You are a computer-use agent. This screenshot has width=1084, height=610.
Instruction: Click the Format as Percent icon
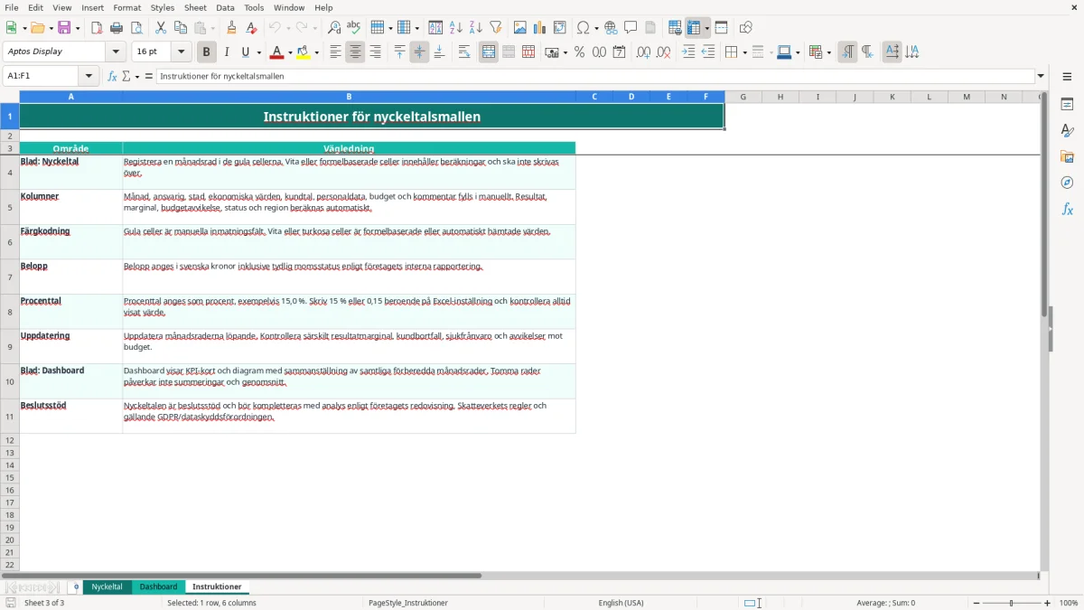[x=579, y=52]
